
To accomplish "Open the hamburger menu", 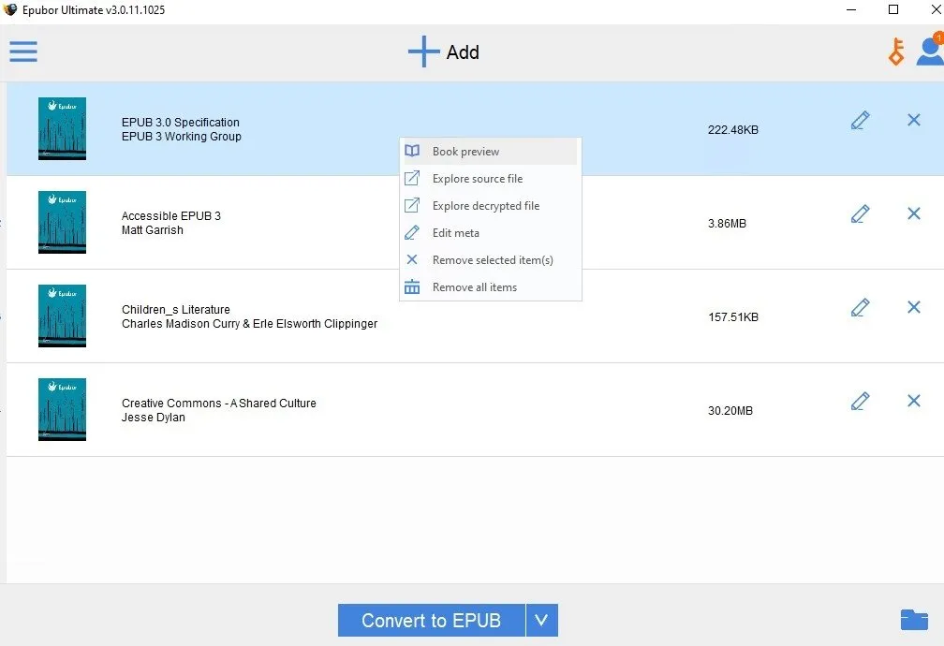I will click(23, 51).
